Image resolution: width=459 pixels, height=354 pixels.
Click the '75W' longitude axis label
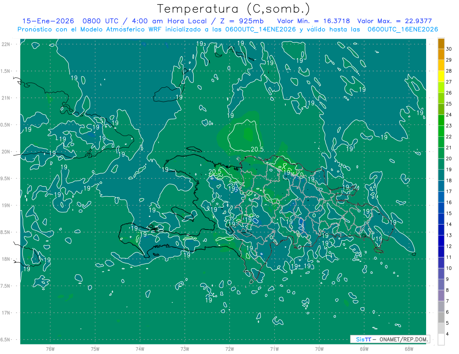click(x=95, y=349)
